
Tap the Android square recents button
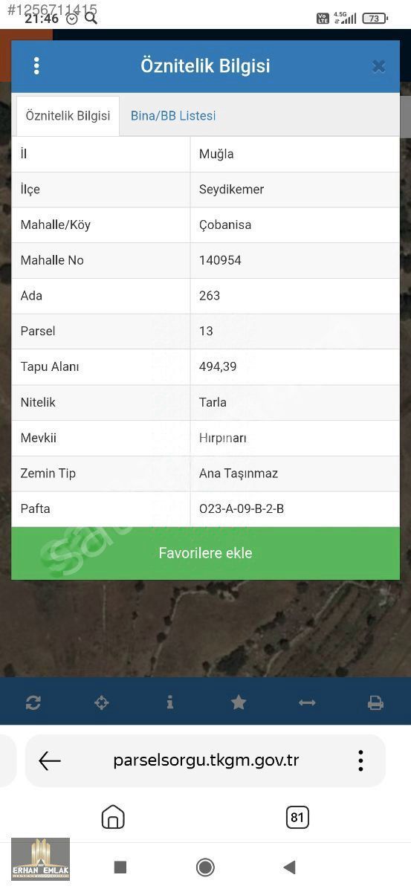(x=120, y=867)
